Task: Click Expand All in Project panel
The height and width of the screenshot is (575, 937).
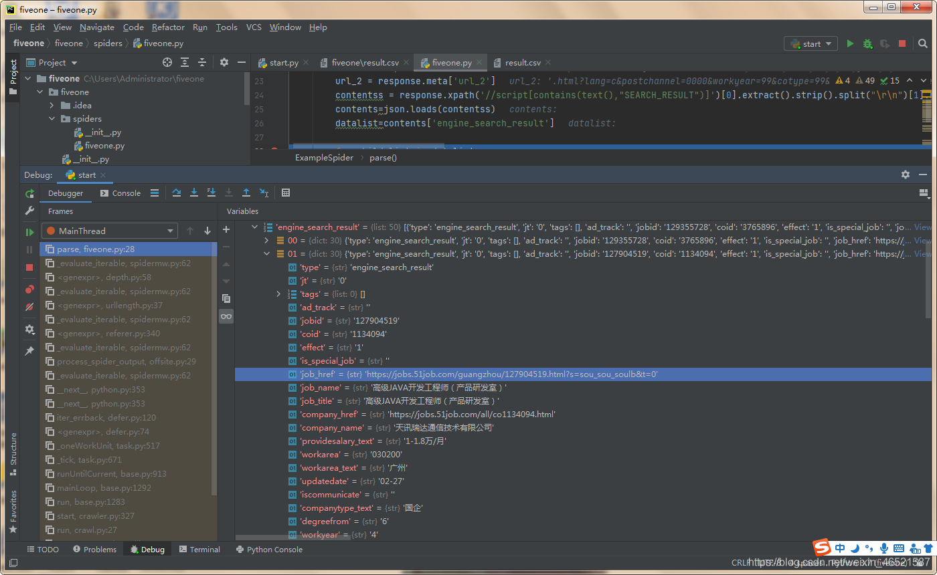Action: click(185, 62)
